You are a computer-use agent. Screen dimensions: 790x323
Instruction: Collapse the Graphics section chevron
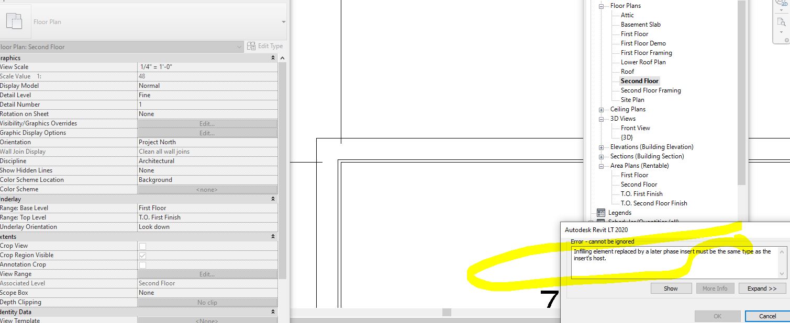point(273,58)
